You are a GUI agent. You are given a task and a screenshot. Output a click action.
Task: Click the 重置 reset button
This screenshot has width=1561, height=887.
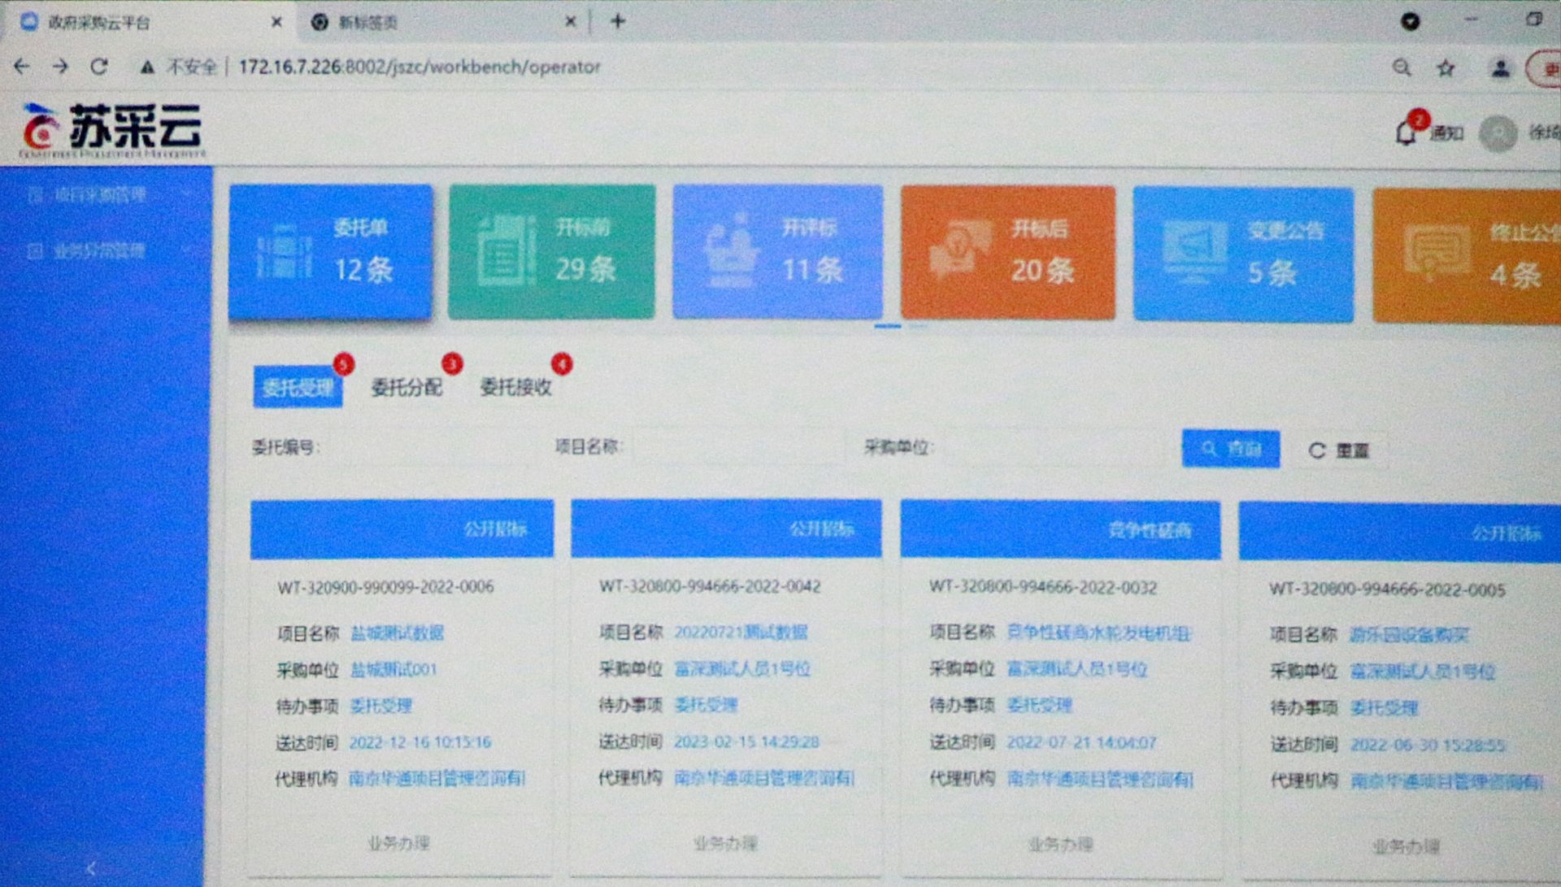(x=1338, y=450)
